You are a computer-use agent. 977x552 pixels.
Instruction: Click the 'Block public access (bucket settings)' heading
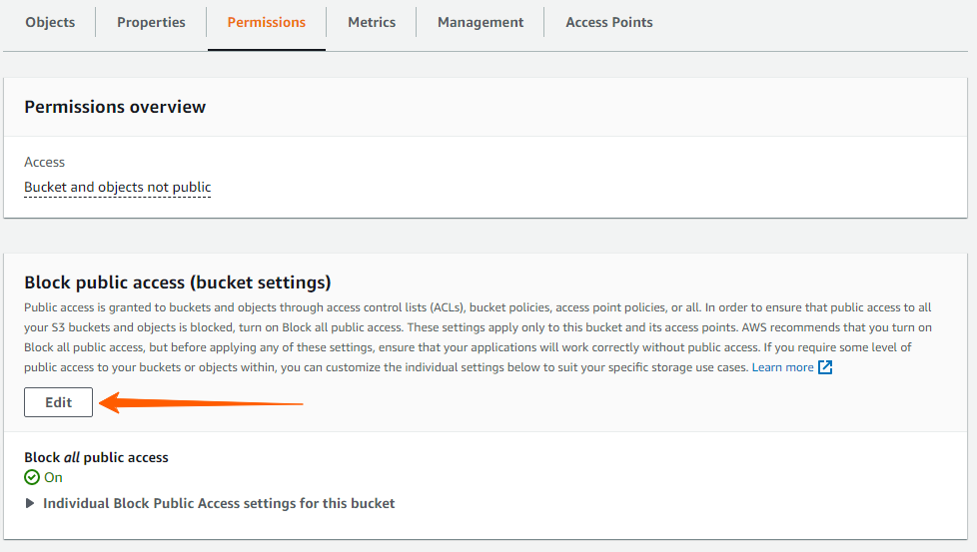[178, 282]
